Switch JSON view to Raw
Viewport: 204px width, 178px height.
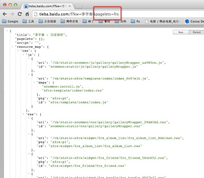coord(181,32)
